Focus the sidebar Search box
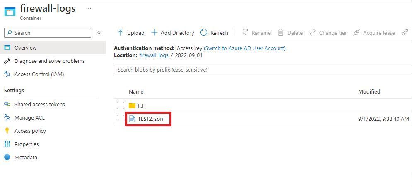Image resolution: width=412 pixels, height=187 pixels. click(x=48, y=33)
